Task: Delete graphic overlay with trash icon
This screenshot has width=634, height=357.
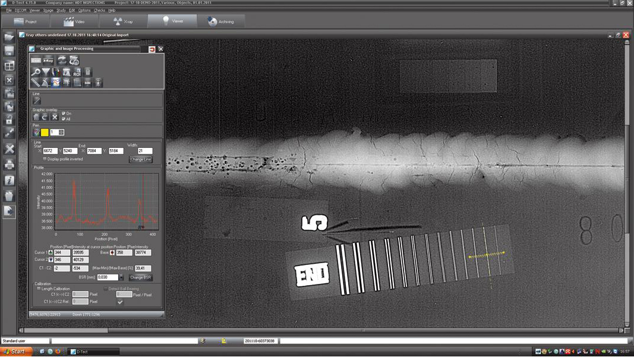Action: 36,117
